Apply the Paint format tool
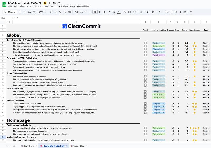 [34, 12]
